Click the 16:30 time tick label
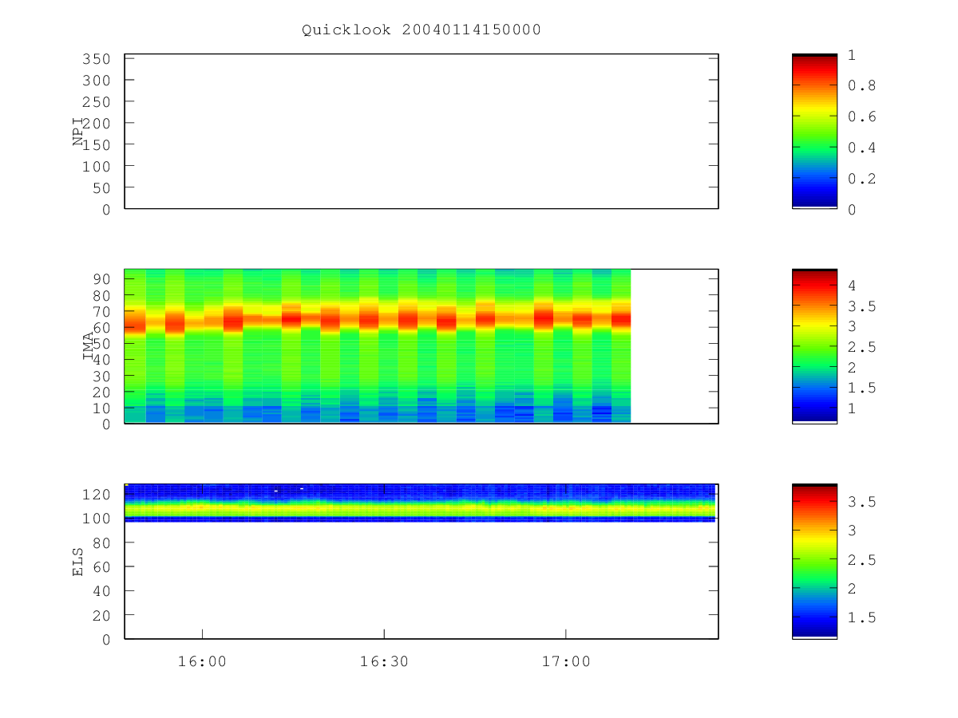The image size is (958, 718). coord(384,661)
